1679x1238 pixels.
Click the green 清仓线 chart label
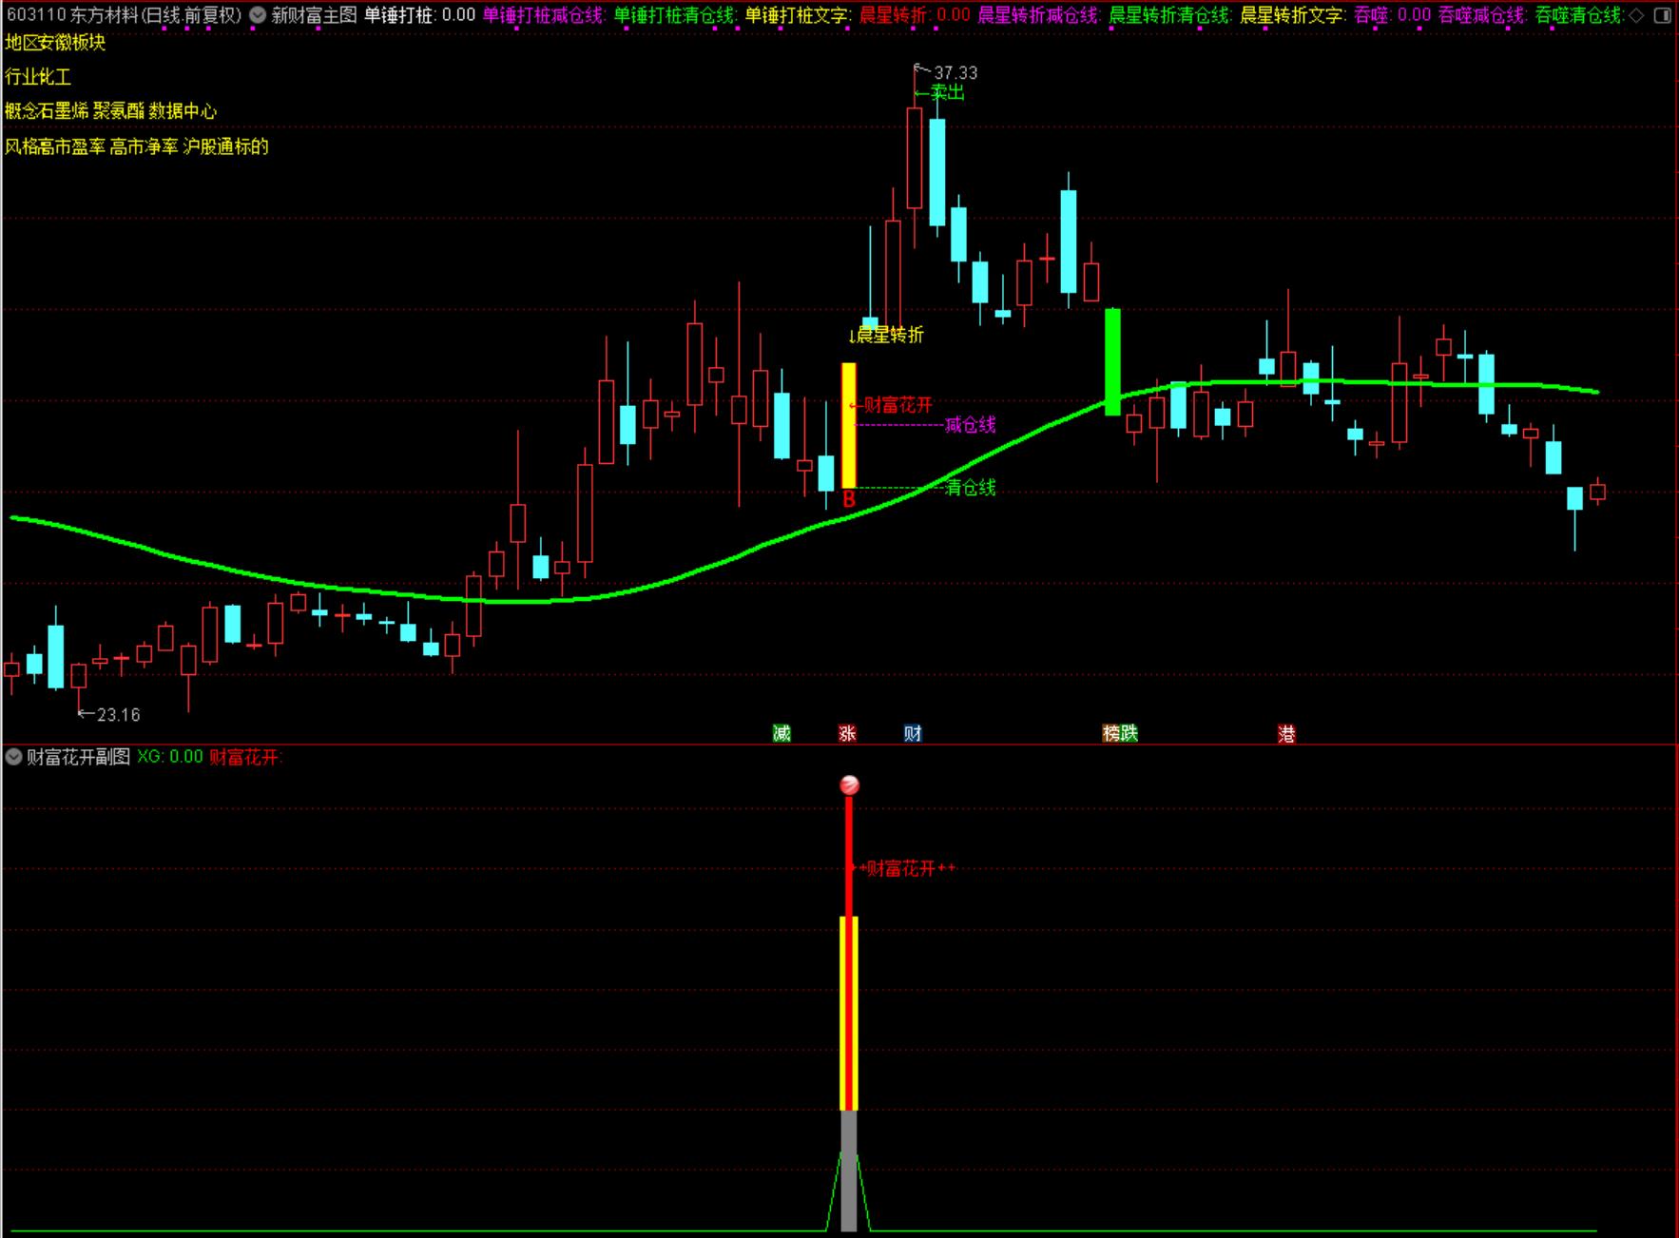[x=971, y=488]
